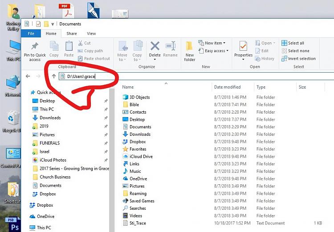Viewport: 334px width, 232px height.
Task: Click the title bar new folder icon
Action: pos(46,24)
